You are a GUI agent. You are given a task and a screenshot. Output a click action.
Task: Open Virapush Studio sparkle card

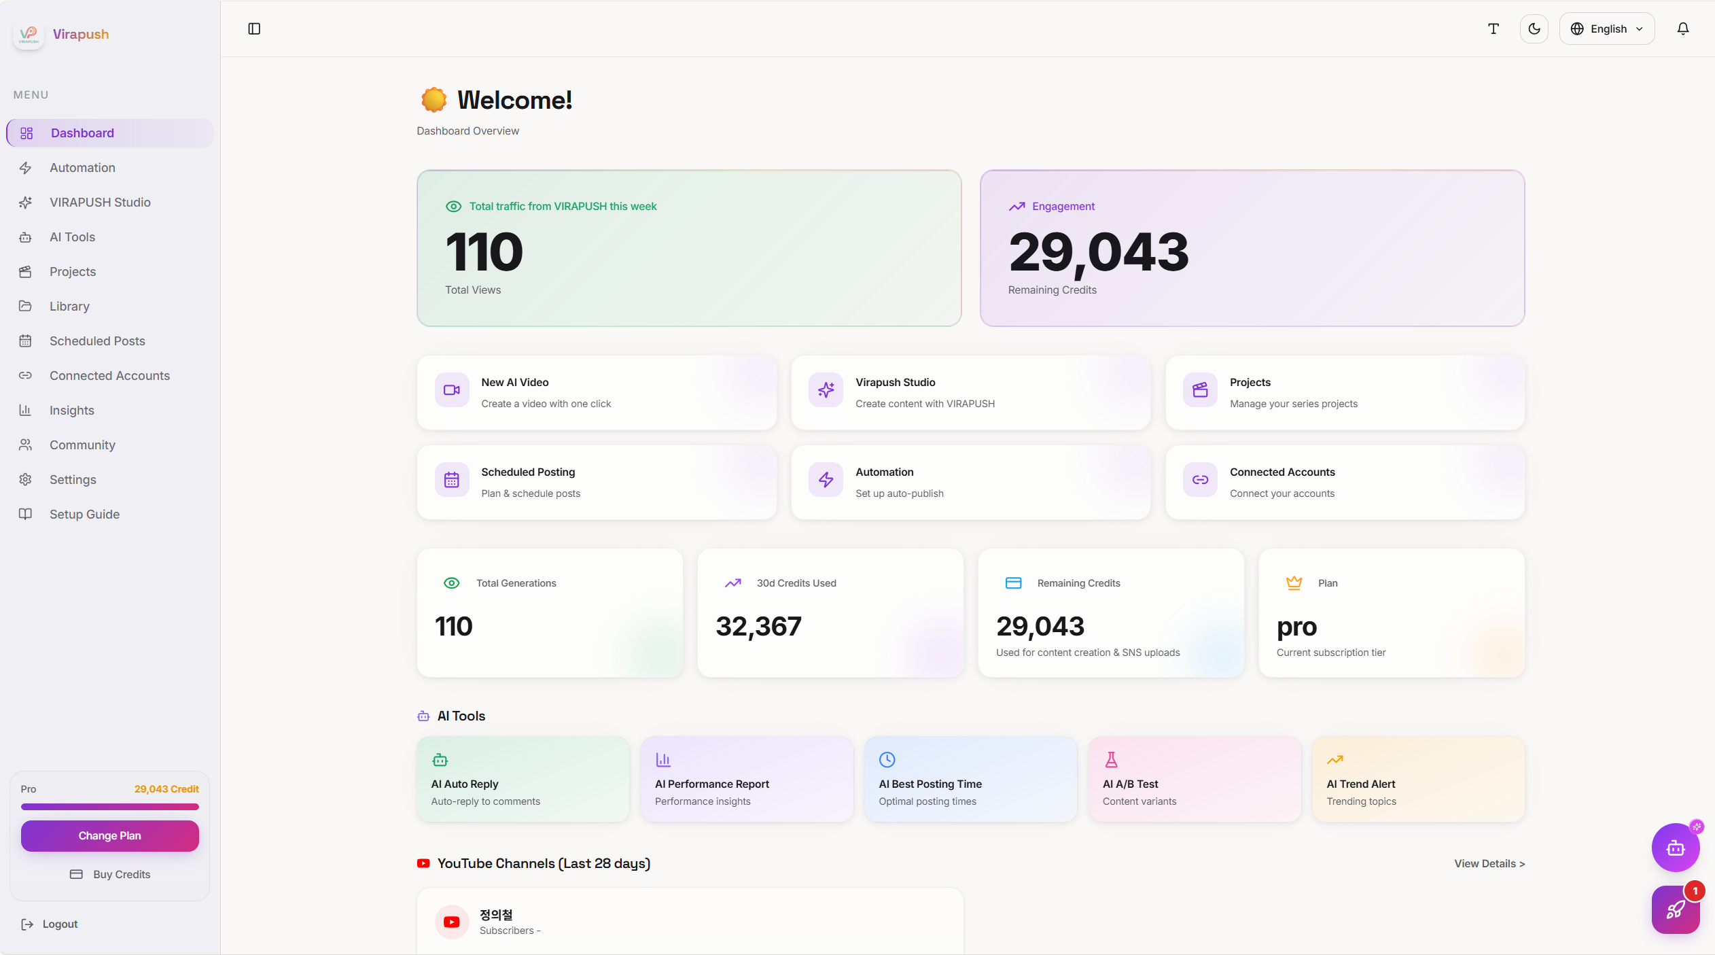[x=970, y=392]
